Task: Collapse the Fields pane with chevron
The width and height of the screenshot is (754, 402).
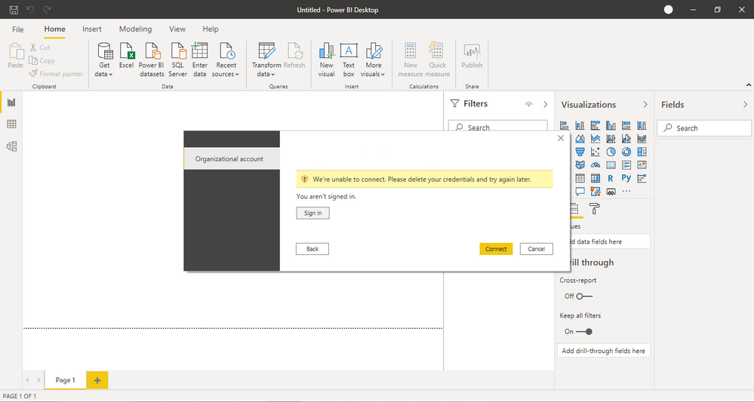Action: pos(746,105)
